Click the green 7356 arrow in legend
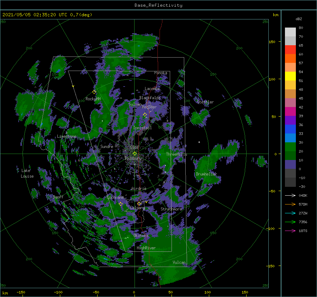The width and height of the screenshot is (317, 297). pos(290,222)
